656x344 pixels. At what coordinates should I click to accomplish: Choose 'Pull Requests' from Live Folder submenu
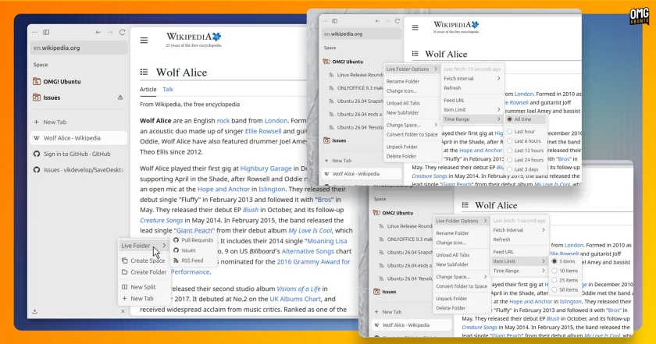click(x=194, y=240)
